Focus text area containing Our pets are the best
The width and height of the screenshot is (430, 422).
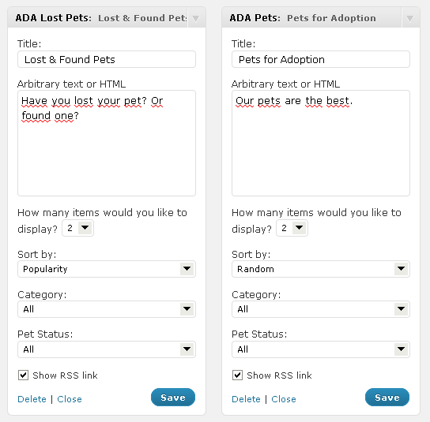pos(321,143)
